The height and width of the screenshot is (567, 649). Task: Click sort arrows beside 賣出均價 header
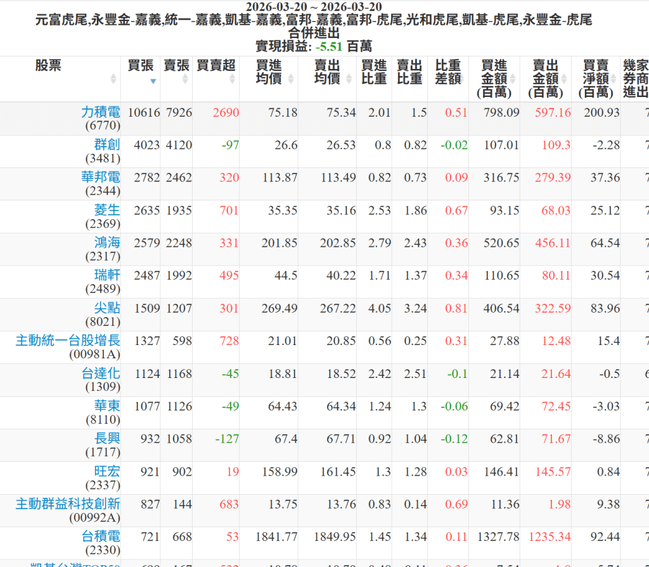coord(349,79)
